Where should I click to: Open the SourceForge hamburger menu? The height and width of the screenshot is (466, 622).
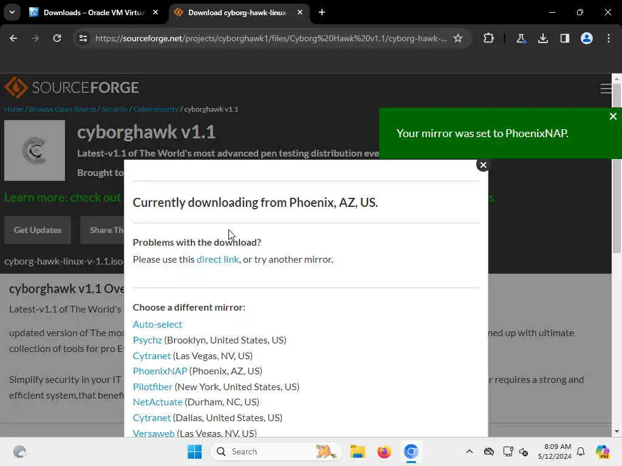(x=606, y=89)
